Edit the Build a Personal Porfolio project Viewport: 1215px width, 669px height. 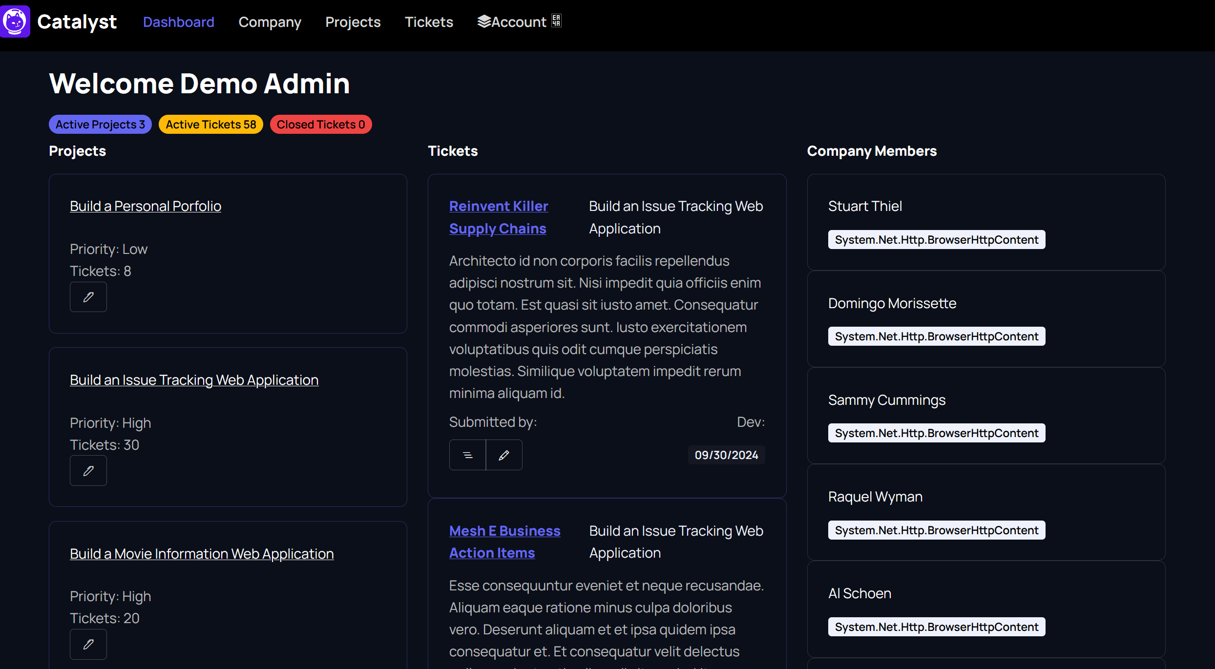pyautogui.click(x=88, y=297)
